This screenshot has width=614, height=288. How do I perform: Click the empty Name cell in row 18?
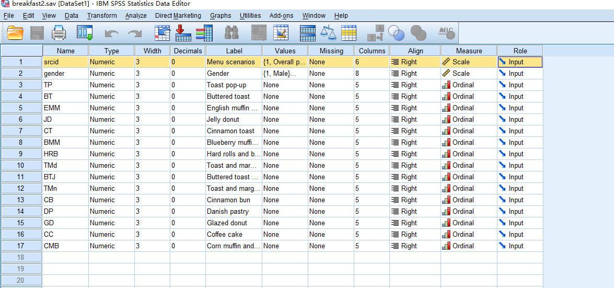[x=65, y=258]
